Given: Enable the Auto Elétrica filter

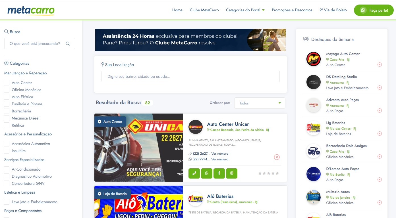Looking at the screenshot, I should point(7,97).
